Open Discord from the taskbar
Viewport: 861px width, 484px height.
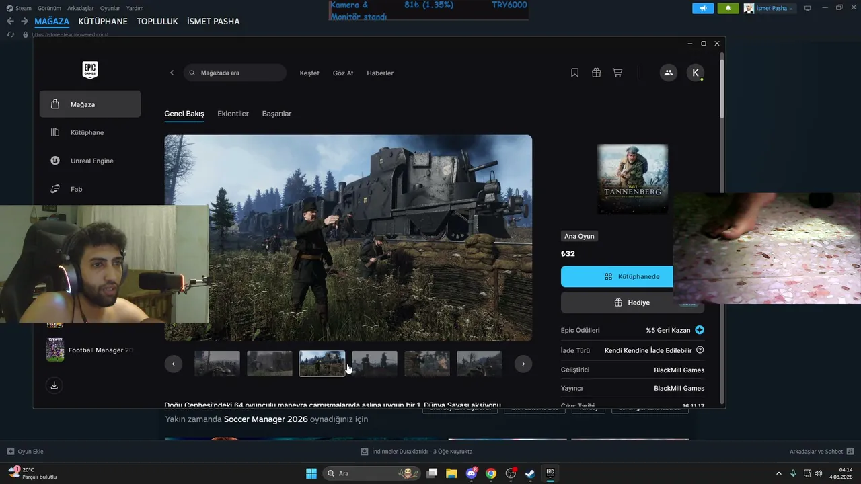(x=472, y=473)
